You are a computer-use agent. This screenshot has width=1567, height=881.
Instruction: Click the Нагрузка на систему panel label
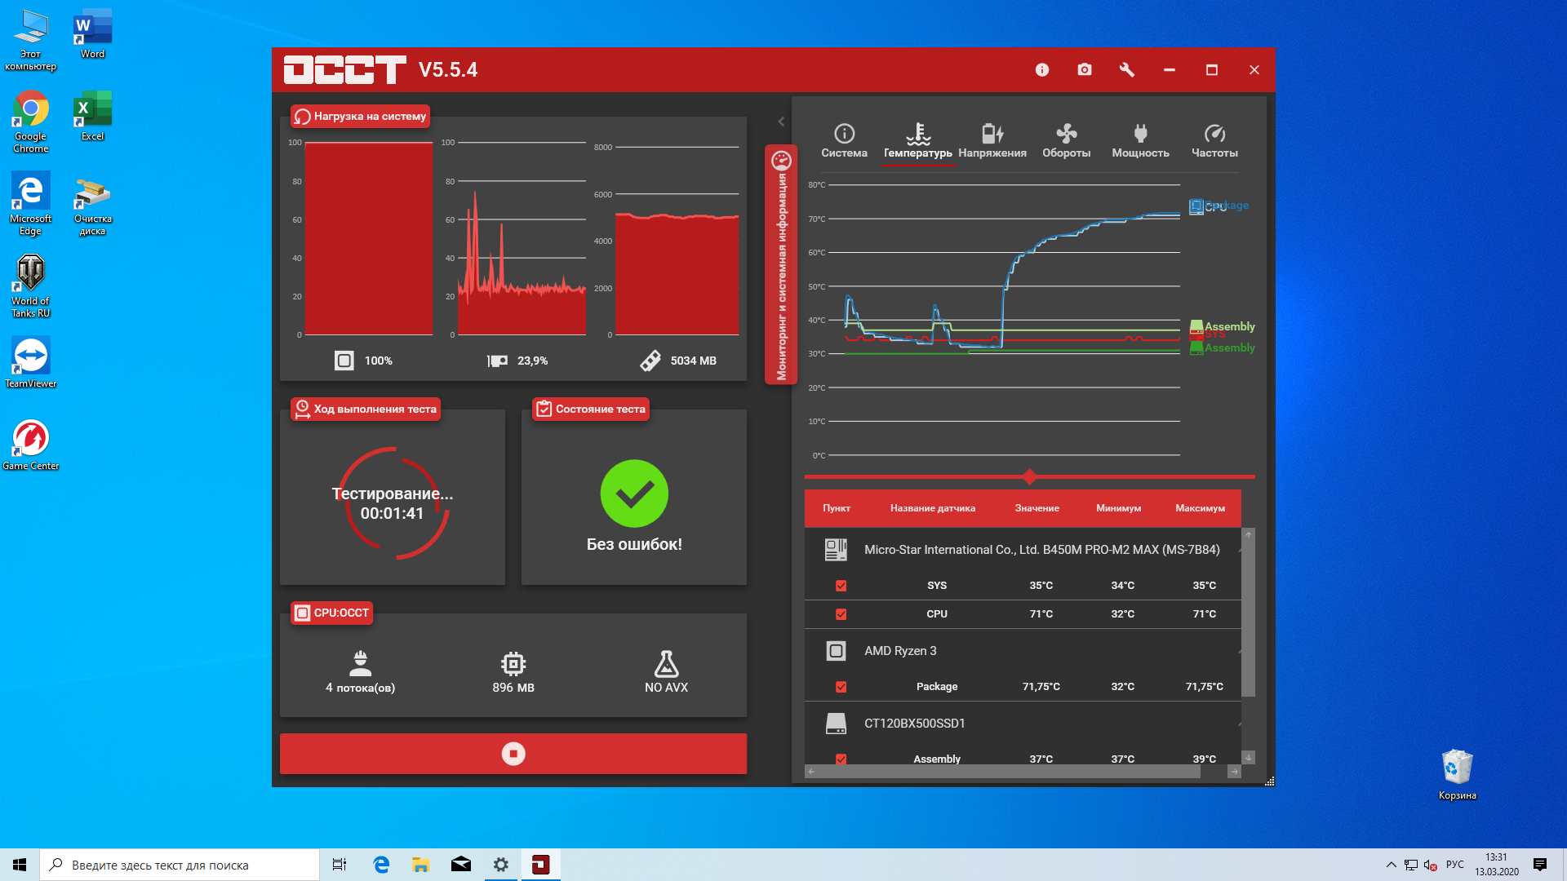point(360,117)
